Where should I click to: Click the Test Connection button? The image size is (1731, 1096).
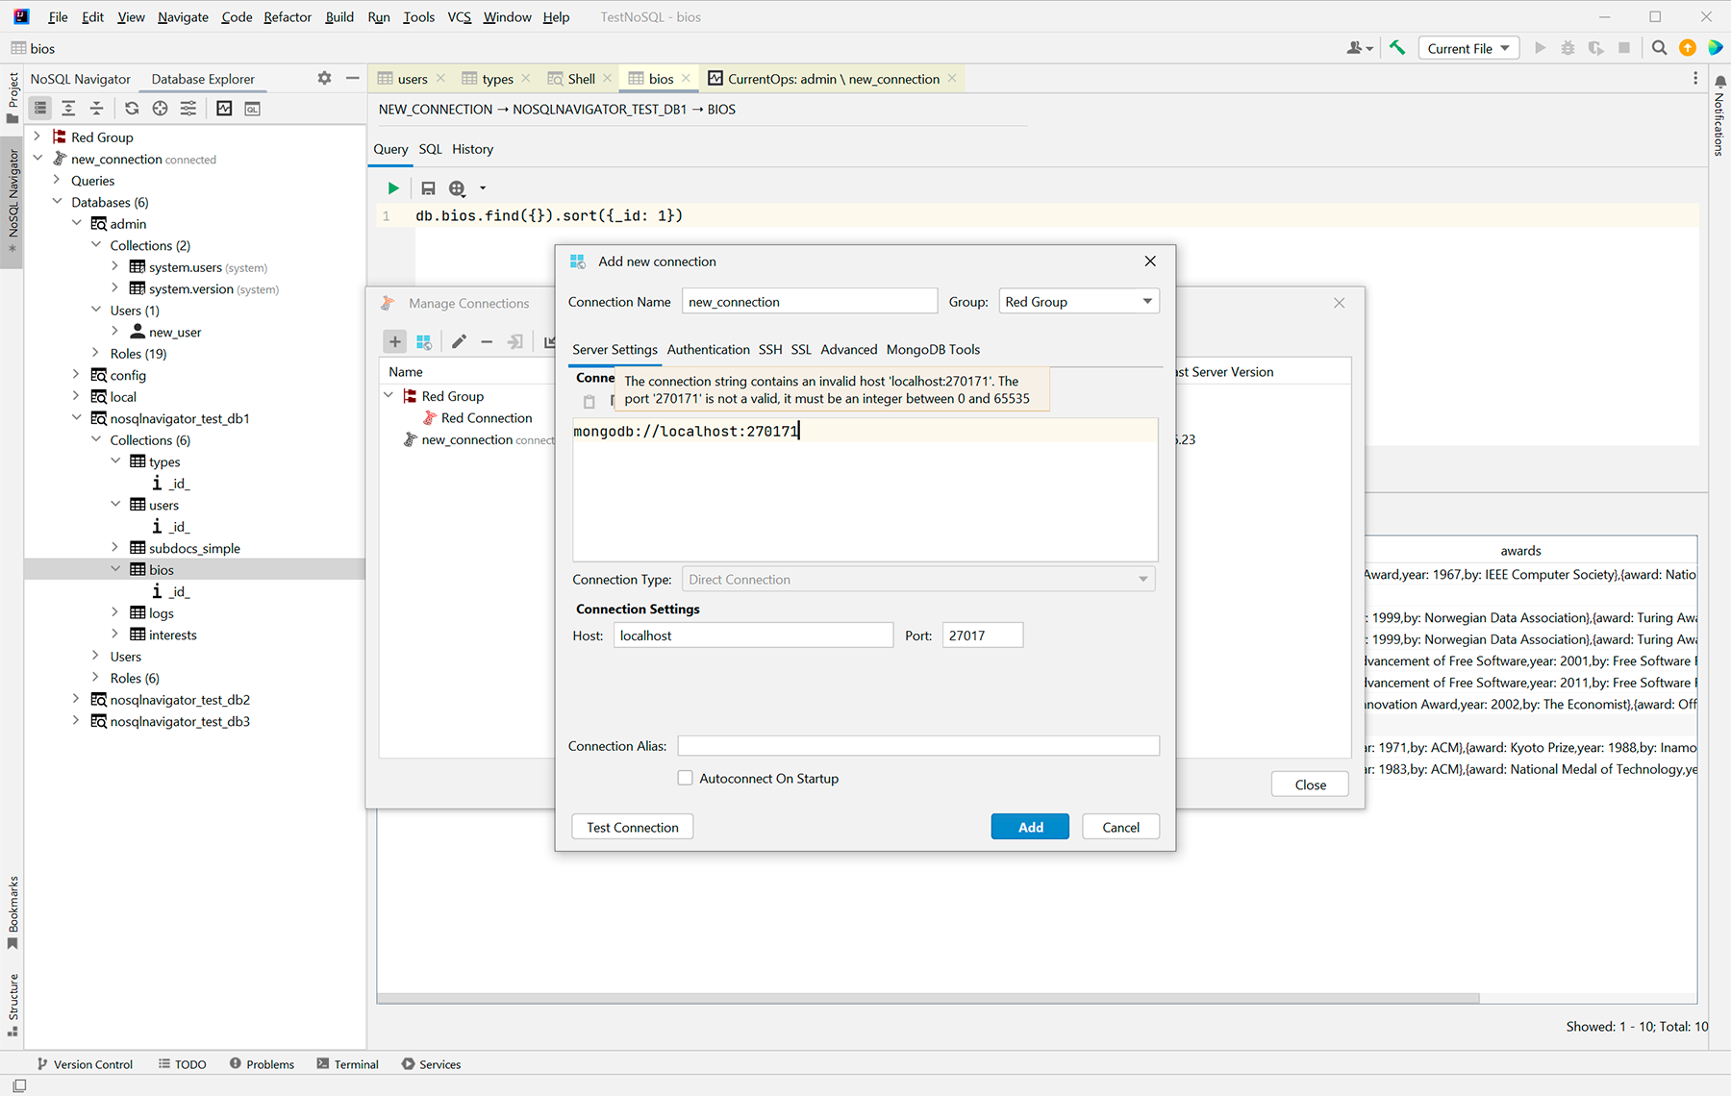coord(632,827)
